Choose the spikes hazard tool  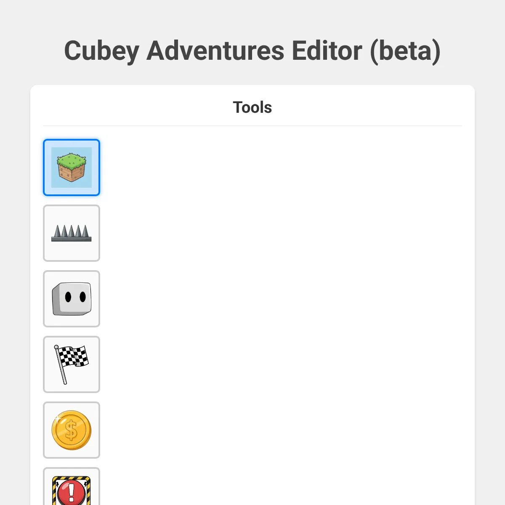72,233
